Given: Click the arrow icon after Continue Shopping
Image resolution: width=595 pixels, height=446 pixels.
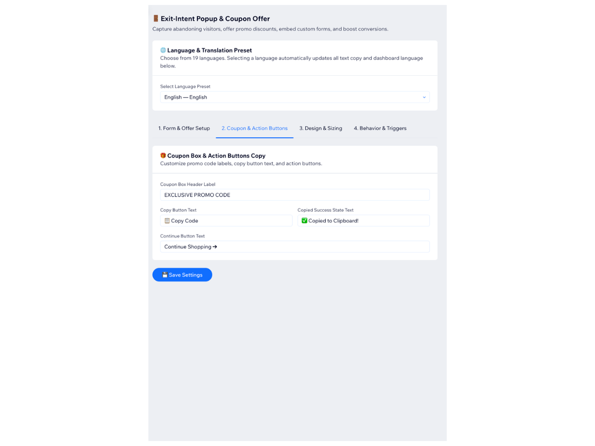Looking at the screenshot, I should click(215, 247).
